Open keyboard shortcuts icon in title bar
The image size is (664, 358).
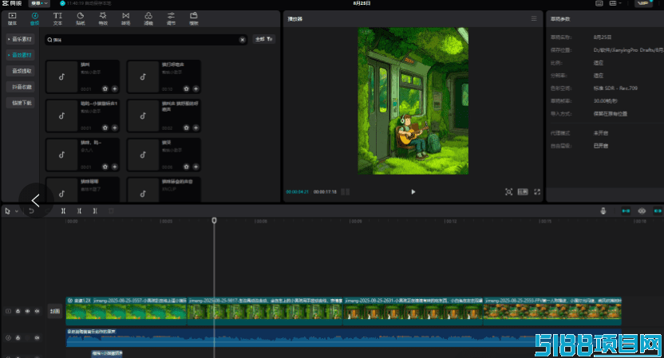pyautogui.click(x=599, y=3)
